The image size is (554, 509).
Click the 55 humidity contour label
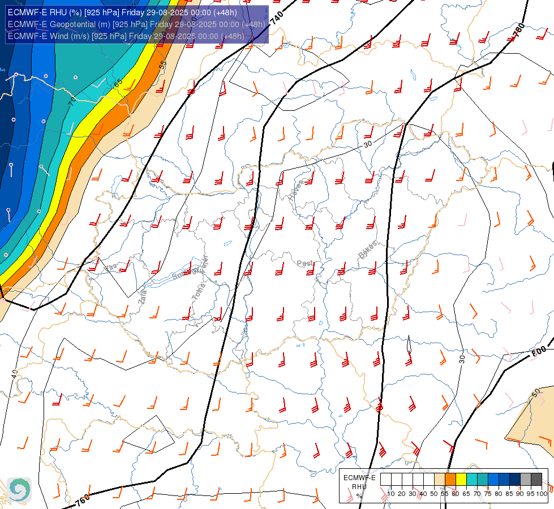[162, 65]
